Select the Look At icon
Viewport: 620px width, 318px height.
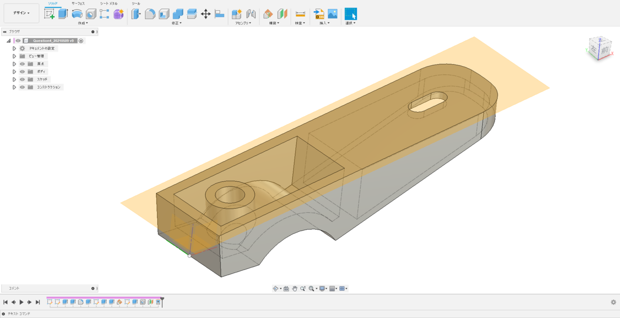pyautogui.click(x=286, y=289)
